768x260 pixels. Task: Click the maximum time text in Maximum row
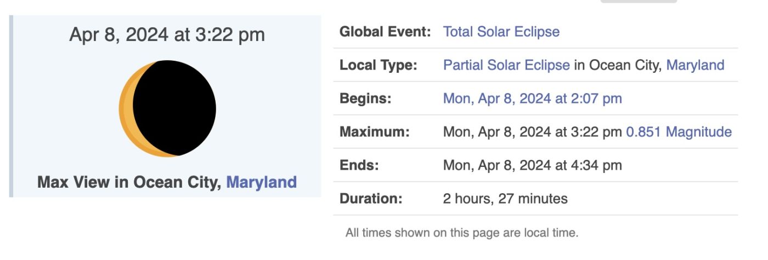[532, 132]
